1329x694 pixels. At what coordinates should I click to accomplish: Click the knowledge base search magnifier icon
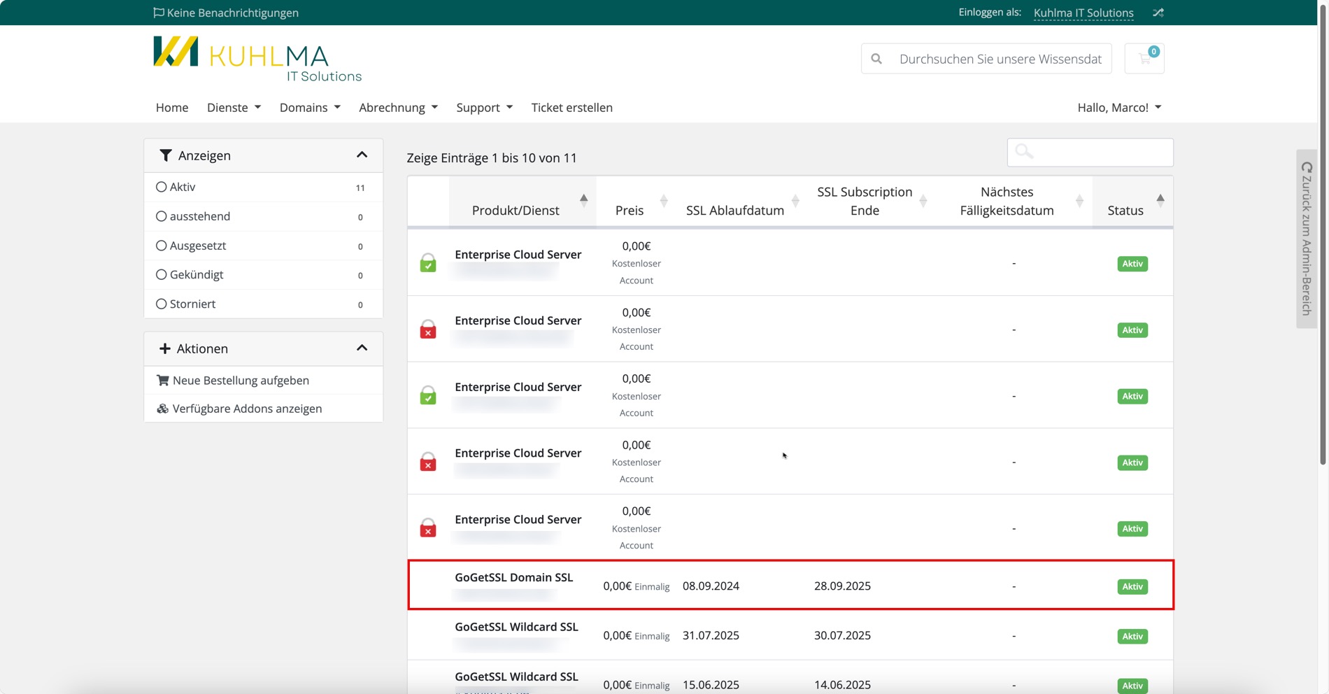tap(876, 59)
